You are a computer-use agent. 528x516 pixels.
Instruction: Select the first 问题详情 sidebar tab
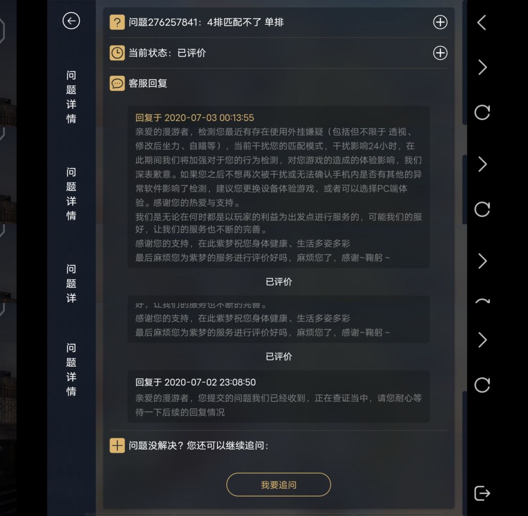[71, 97]
